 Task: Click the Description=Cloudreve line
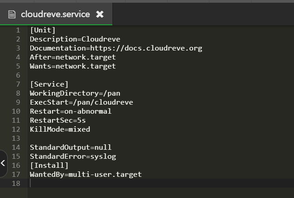coord(75,39)
